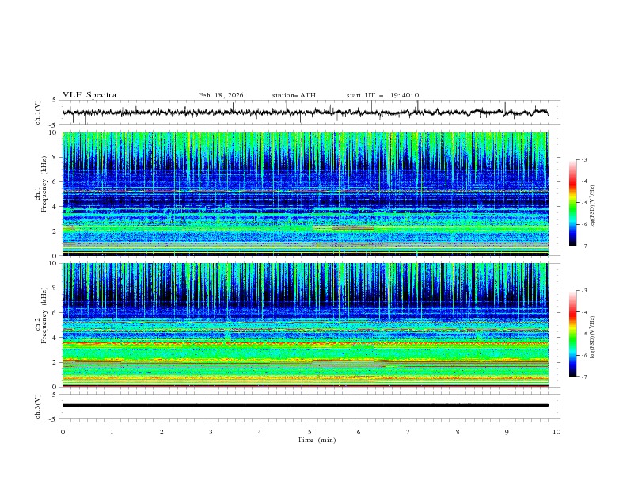The image size is (627, 485).
Task: Click the ch.1 PSD color bar
Action: [572, 203]
